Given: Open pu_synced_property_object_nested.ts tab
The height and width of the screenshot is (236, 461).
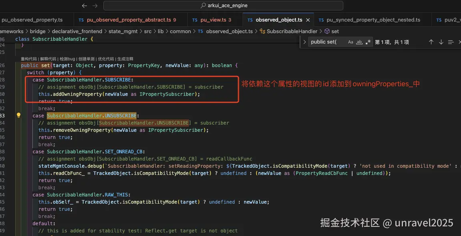Looking at the screenshot, I should click(x=373, y=20).
